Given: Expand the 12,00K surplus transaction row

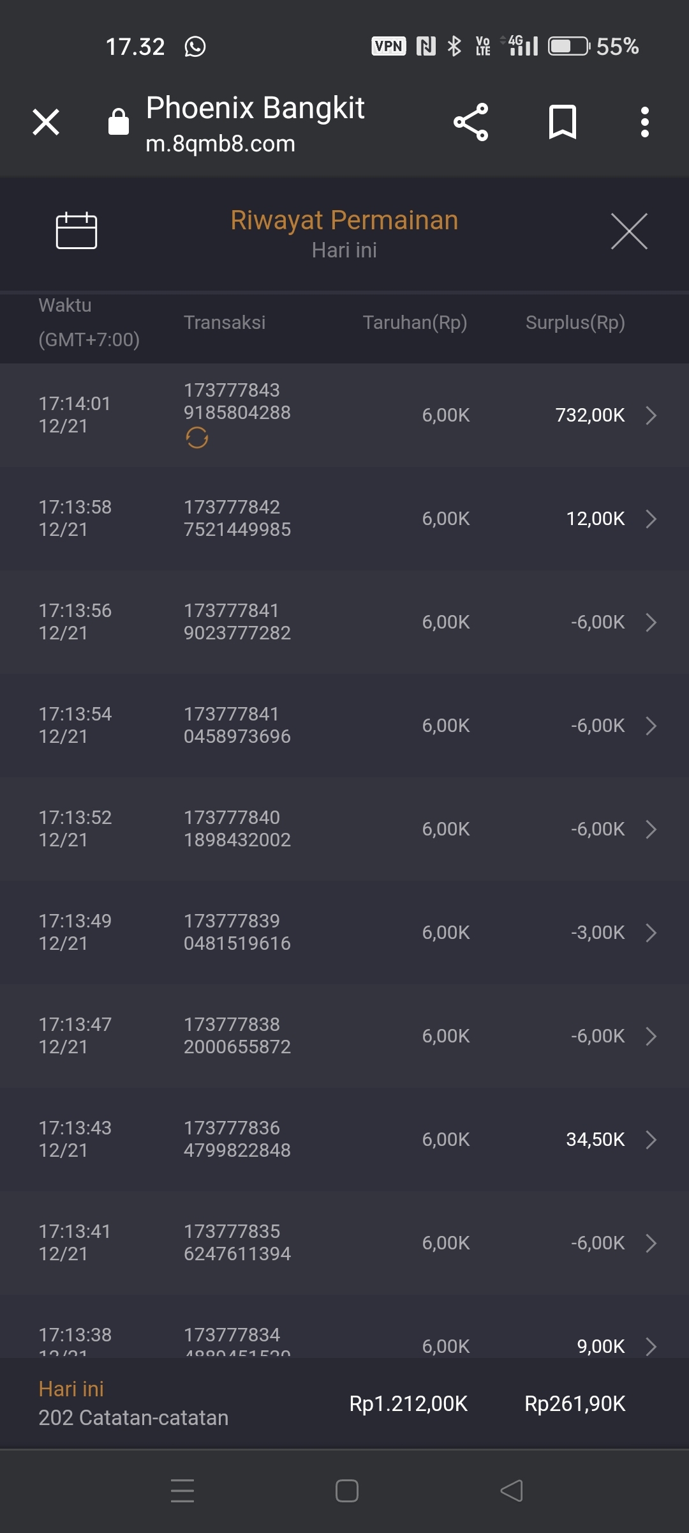Looking at the screenshot, I should pos(651,519).
